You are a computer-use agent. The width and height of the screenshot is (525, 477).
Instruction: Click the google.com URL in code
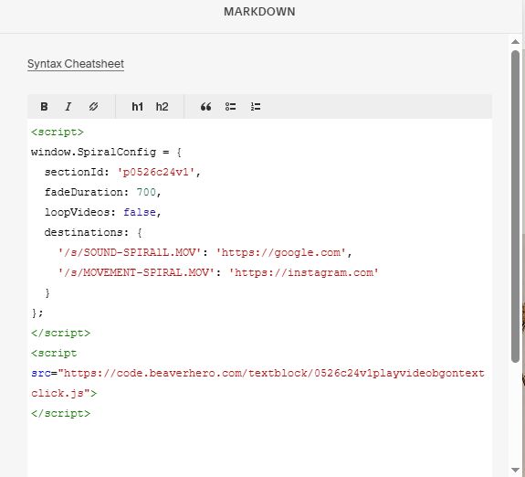pos(280,252)
